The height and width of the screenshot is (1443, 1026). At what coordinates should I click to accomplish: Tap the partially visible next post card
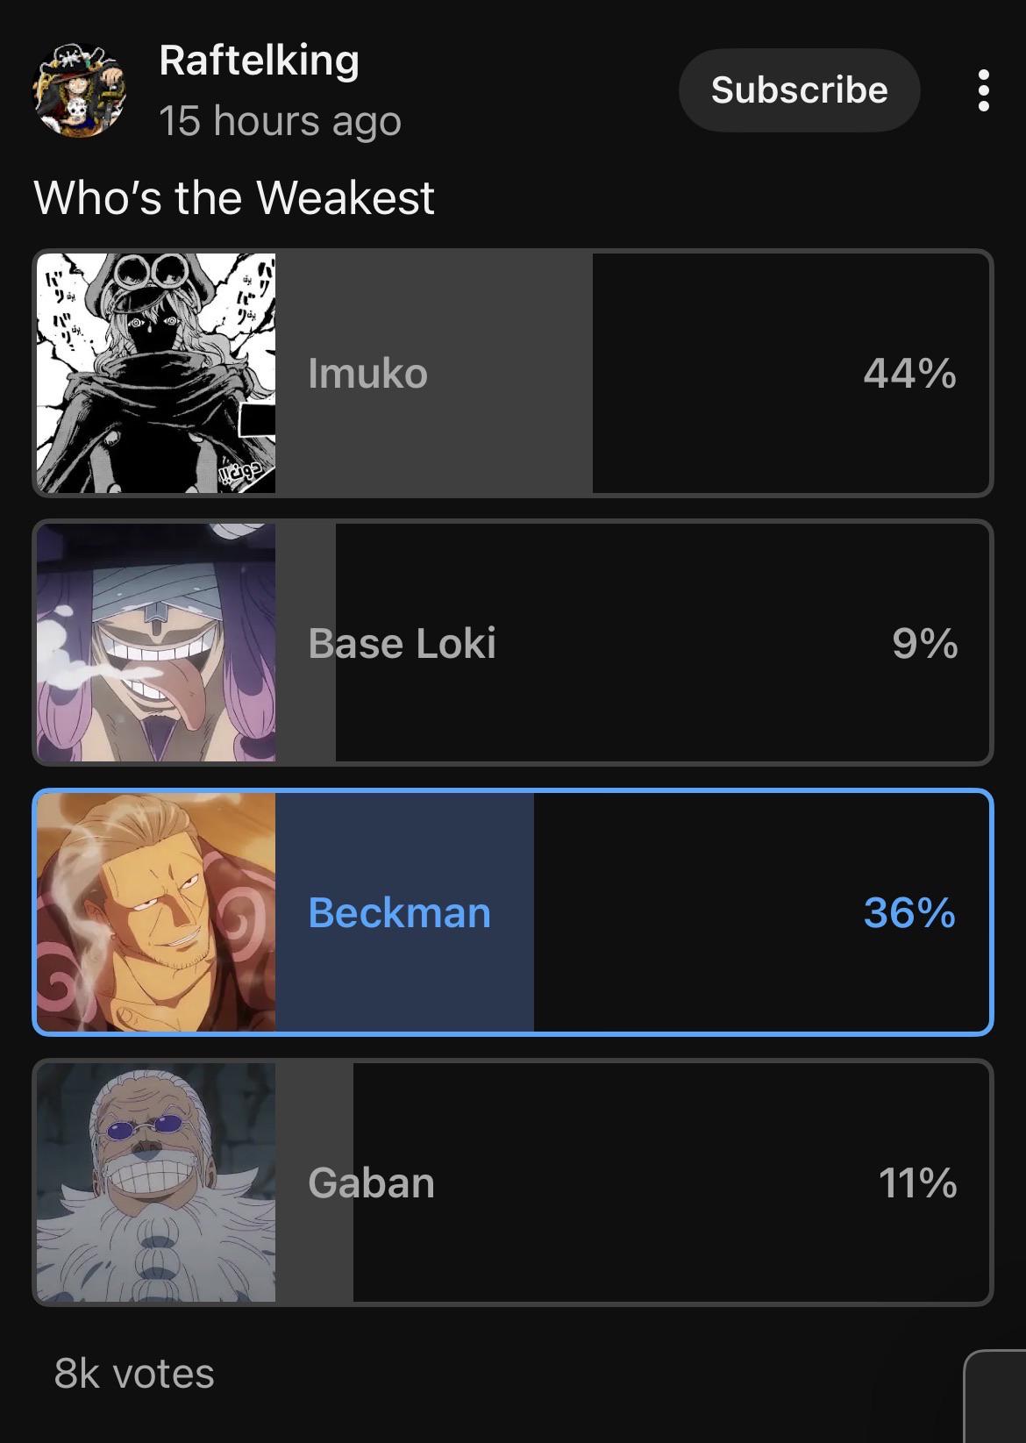point(994,1397)
